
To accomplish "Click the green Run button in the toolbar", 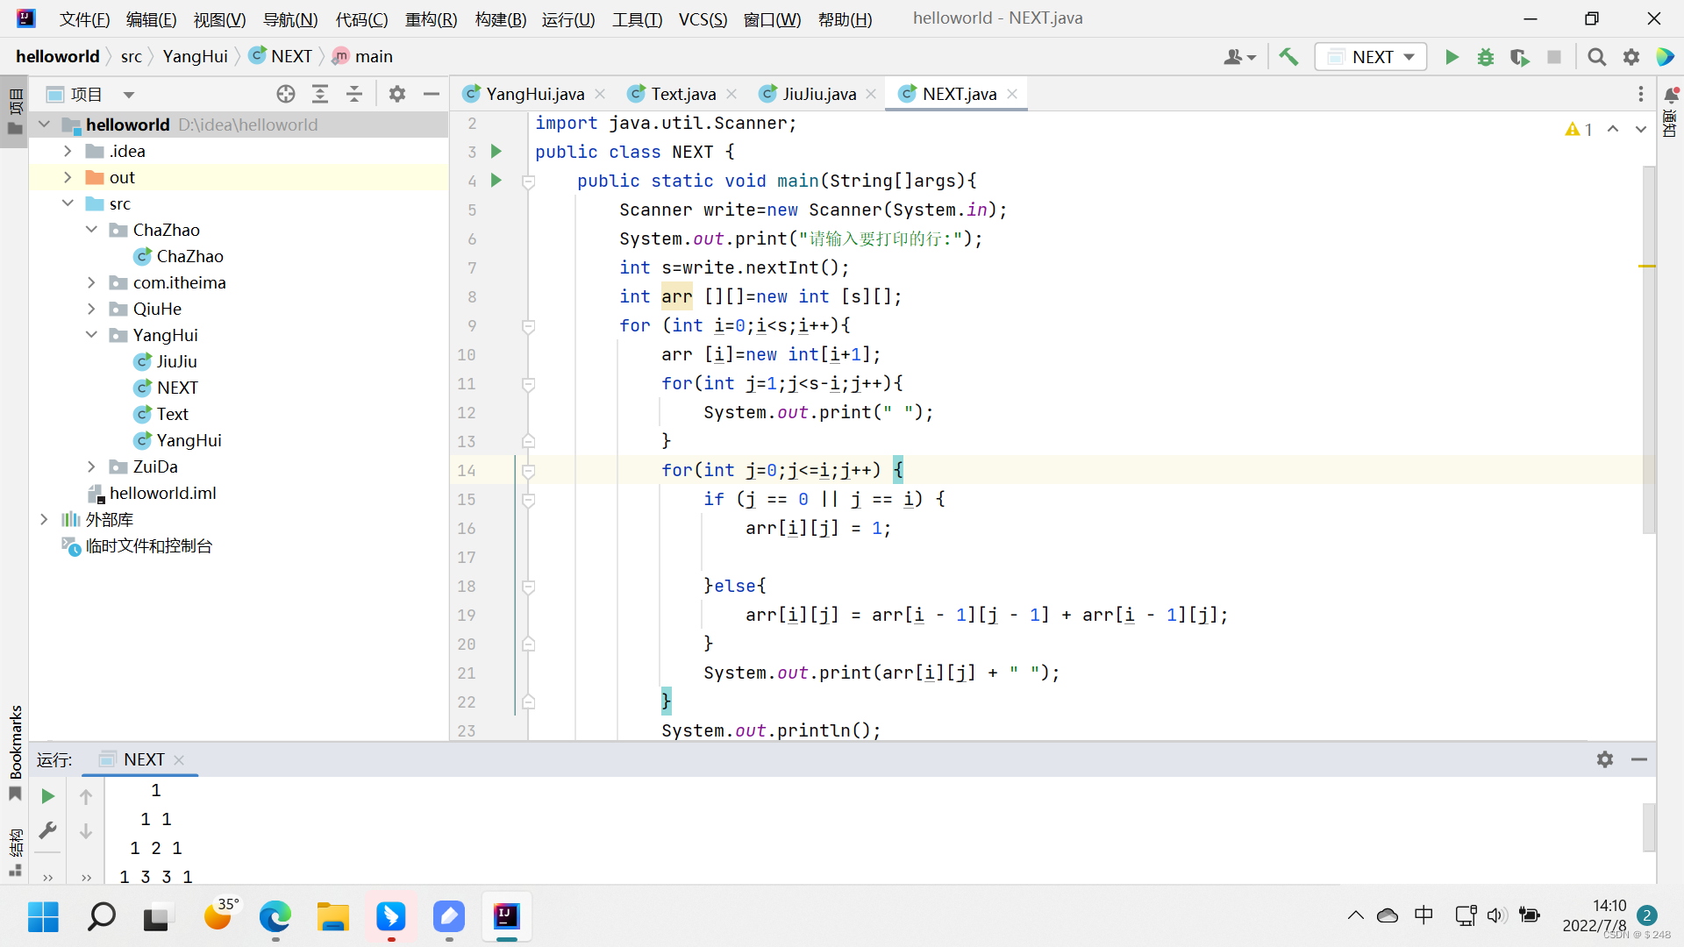I will (1452, 57).
